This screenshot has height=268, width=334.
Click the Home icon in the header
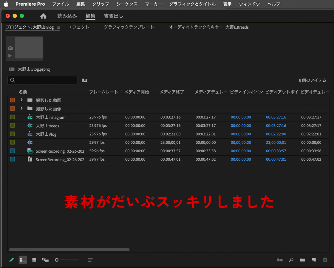(x=43, y=16)
